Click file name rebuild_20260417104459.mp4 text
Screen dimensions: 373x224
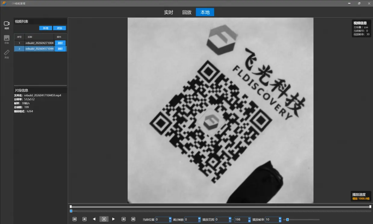(x=43, y=95)
